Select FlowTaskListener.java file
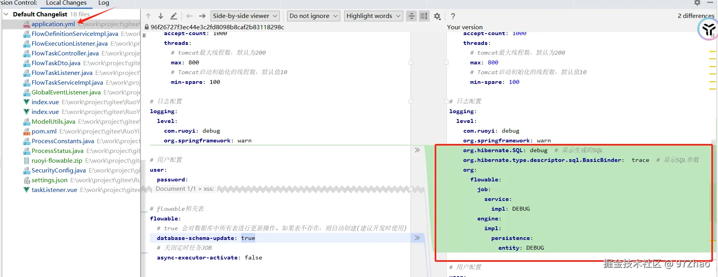Screen dimensions: 718x277 coord(62,73)
